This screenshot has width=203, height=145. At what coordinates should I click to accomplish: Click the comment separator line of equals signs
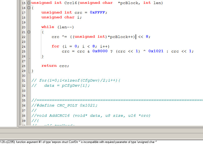pyautogui.click(x=117, y=101)
